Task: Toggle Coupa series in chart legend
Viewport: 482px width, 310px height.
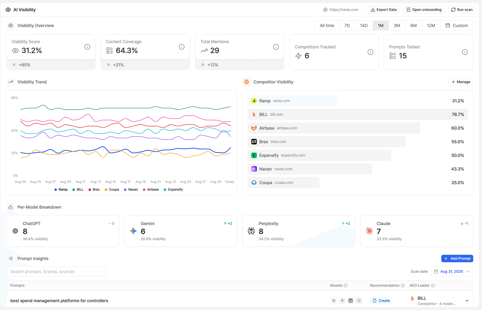Action: click(112, 190)
